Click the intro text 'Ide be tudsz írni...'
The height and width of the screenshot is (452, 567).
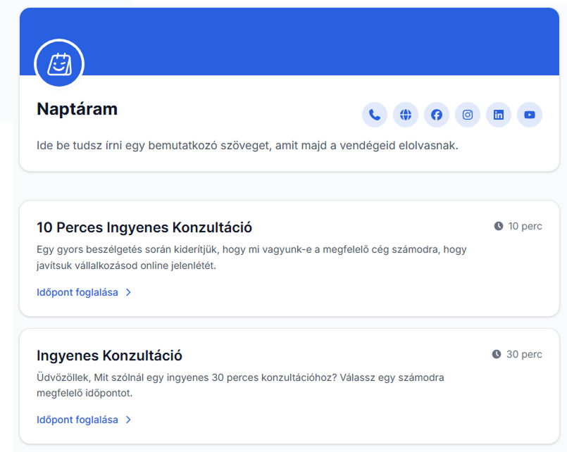click(x=247, y=146)
